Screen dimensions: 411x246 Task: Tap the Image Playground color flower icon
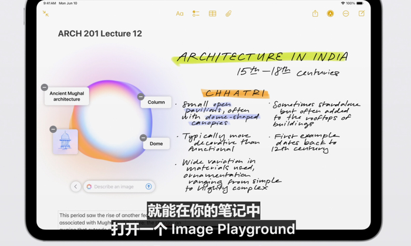[89, 187]
